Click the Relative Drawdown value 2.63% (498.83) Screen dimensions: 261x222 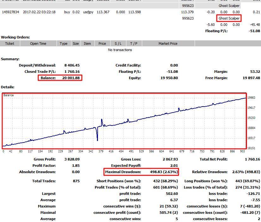pyautogui.click(x=246, y=172)
